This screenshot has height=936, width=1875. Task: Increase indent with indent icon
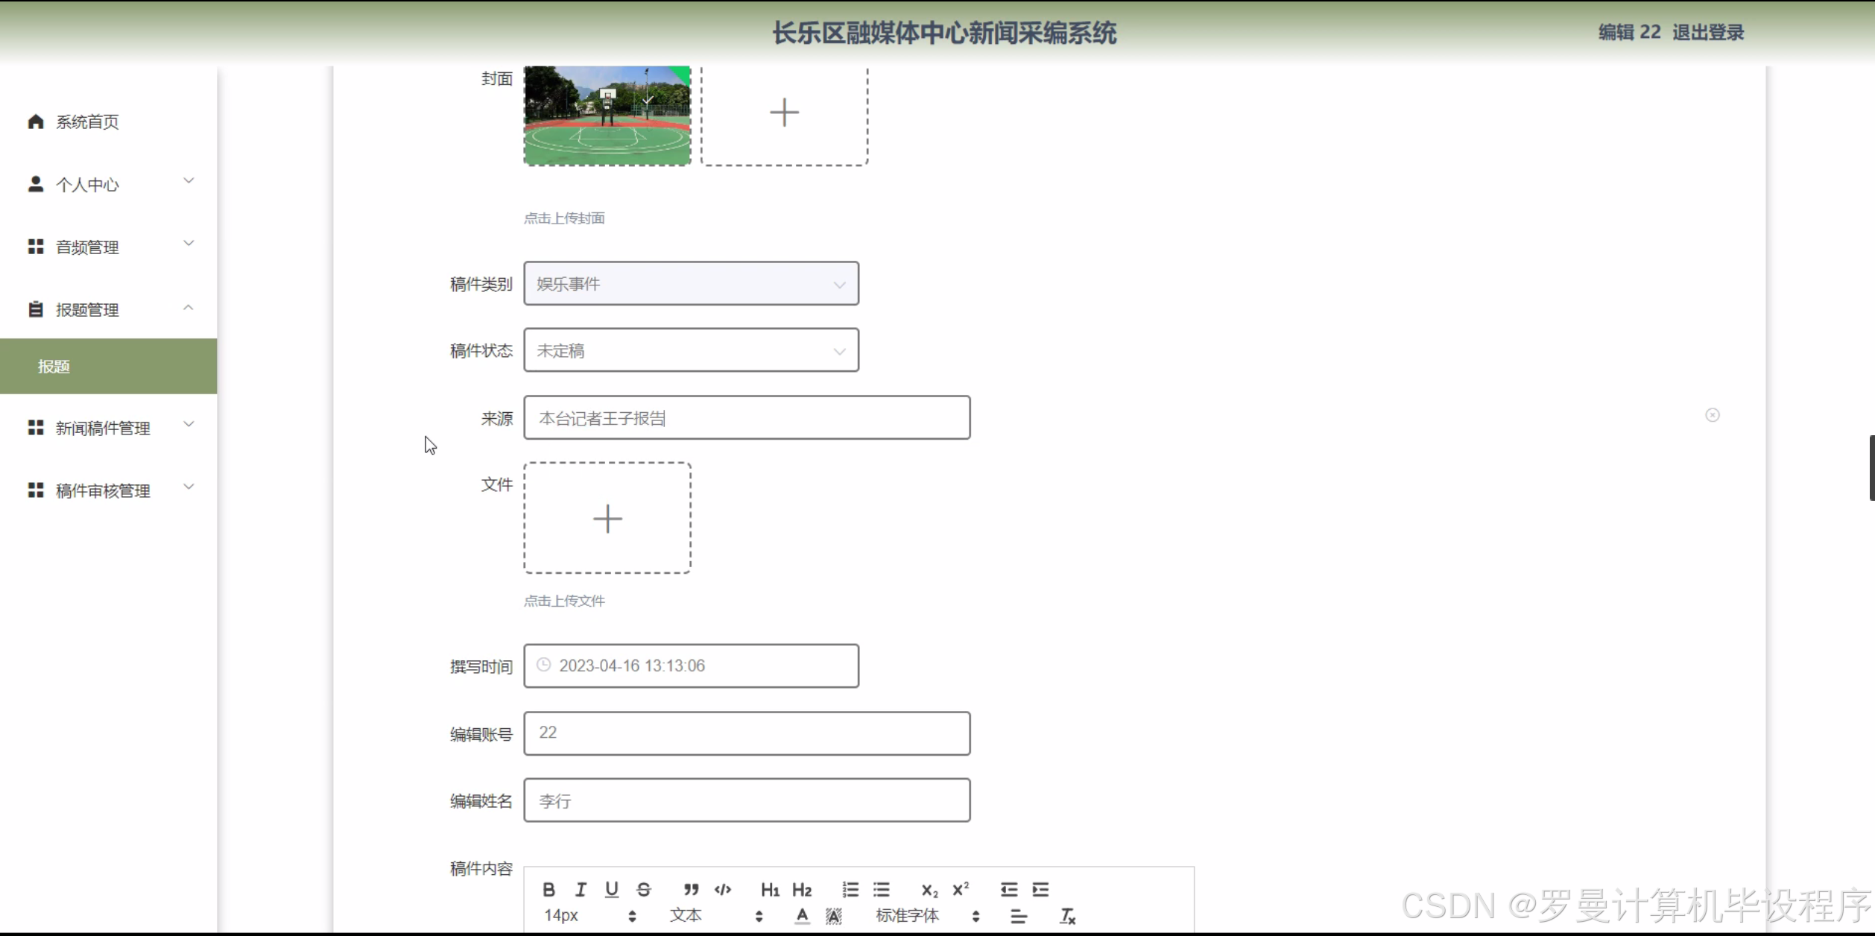(1040, 889)
